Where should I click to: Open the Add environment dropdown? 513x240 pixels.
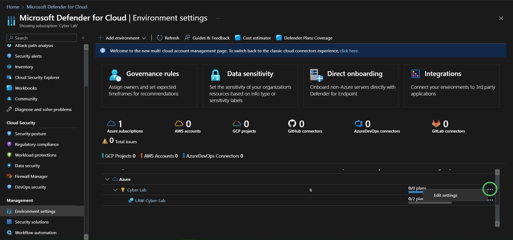click(122, 38)
